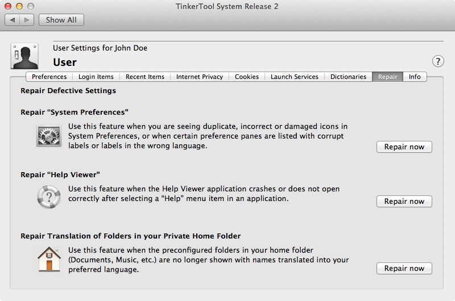Switch to the Preferences tab
Viewport: 455px width, 301px height.
pyautogui.click(x=49, y=77)
